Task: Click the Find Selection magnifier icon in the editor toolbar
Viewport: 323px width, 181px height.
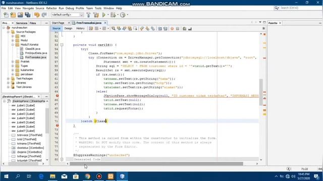Action: click(x=113, y=29)
